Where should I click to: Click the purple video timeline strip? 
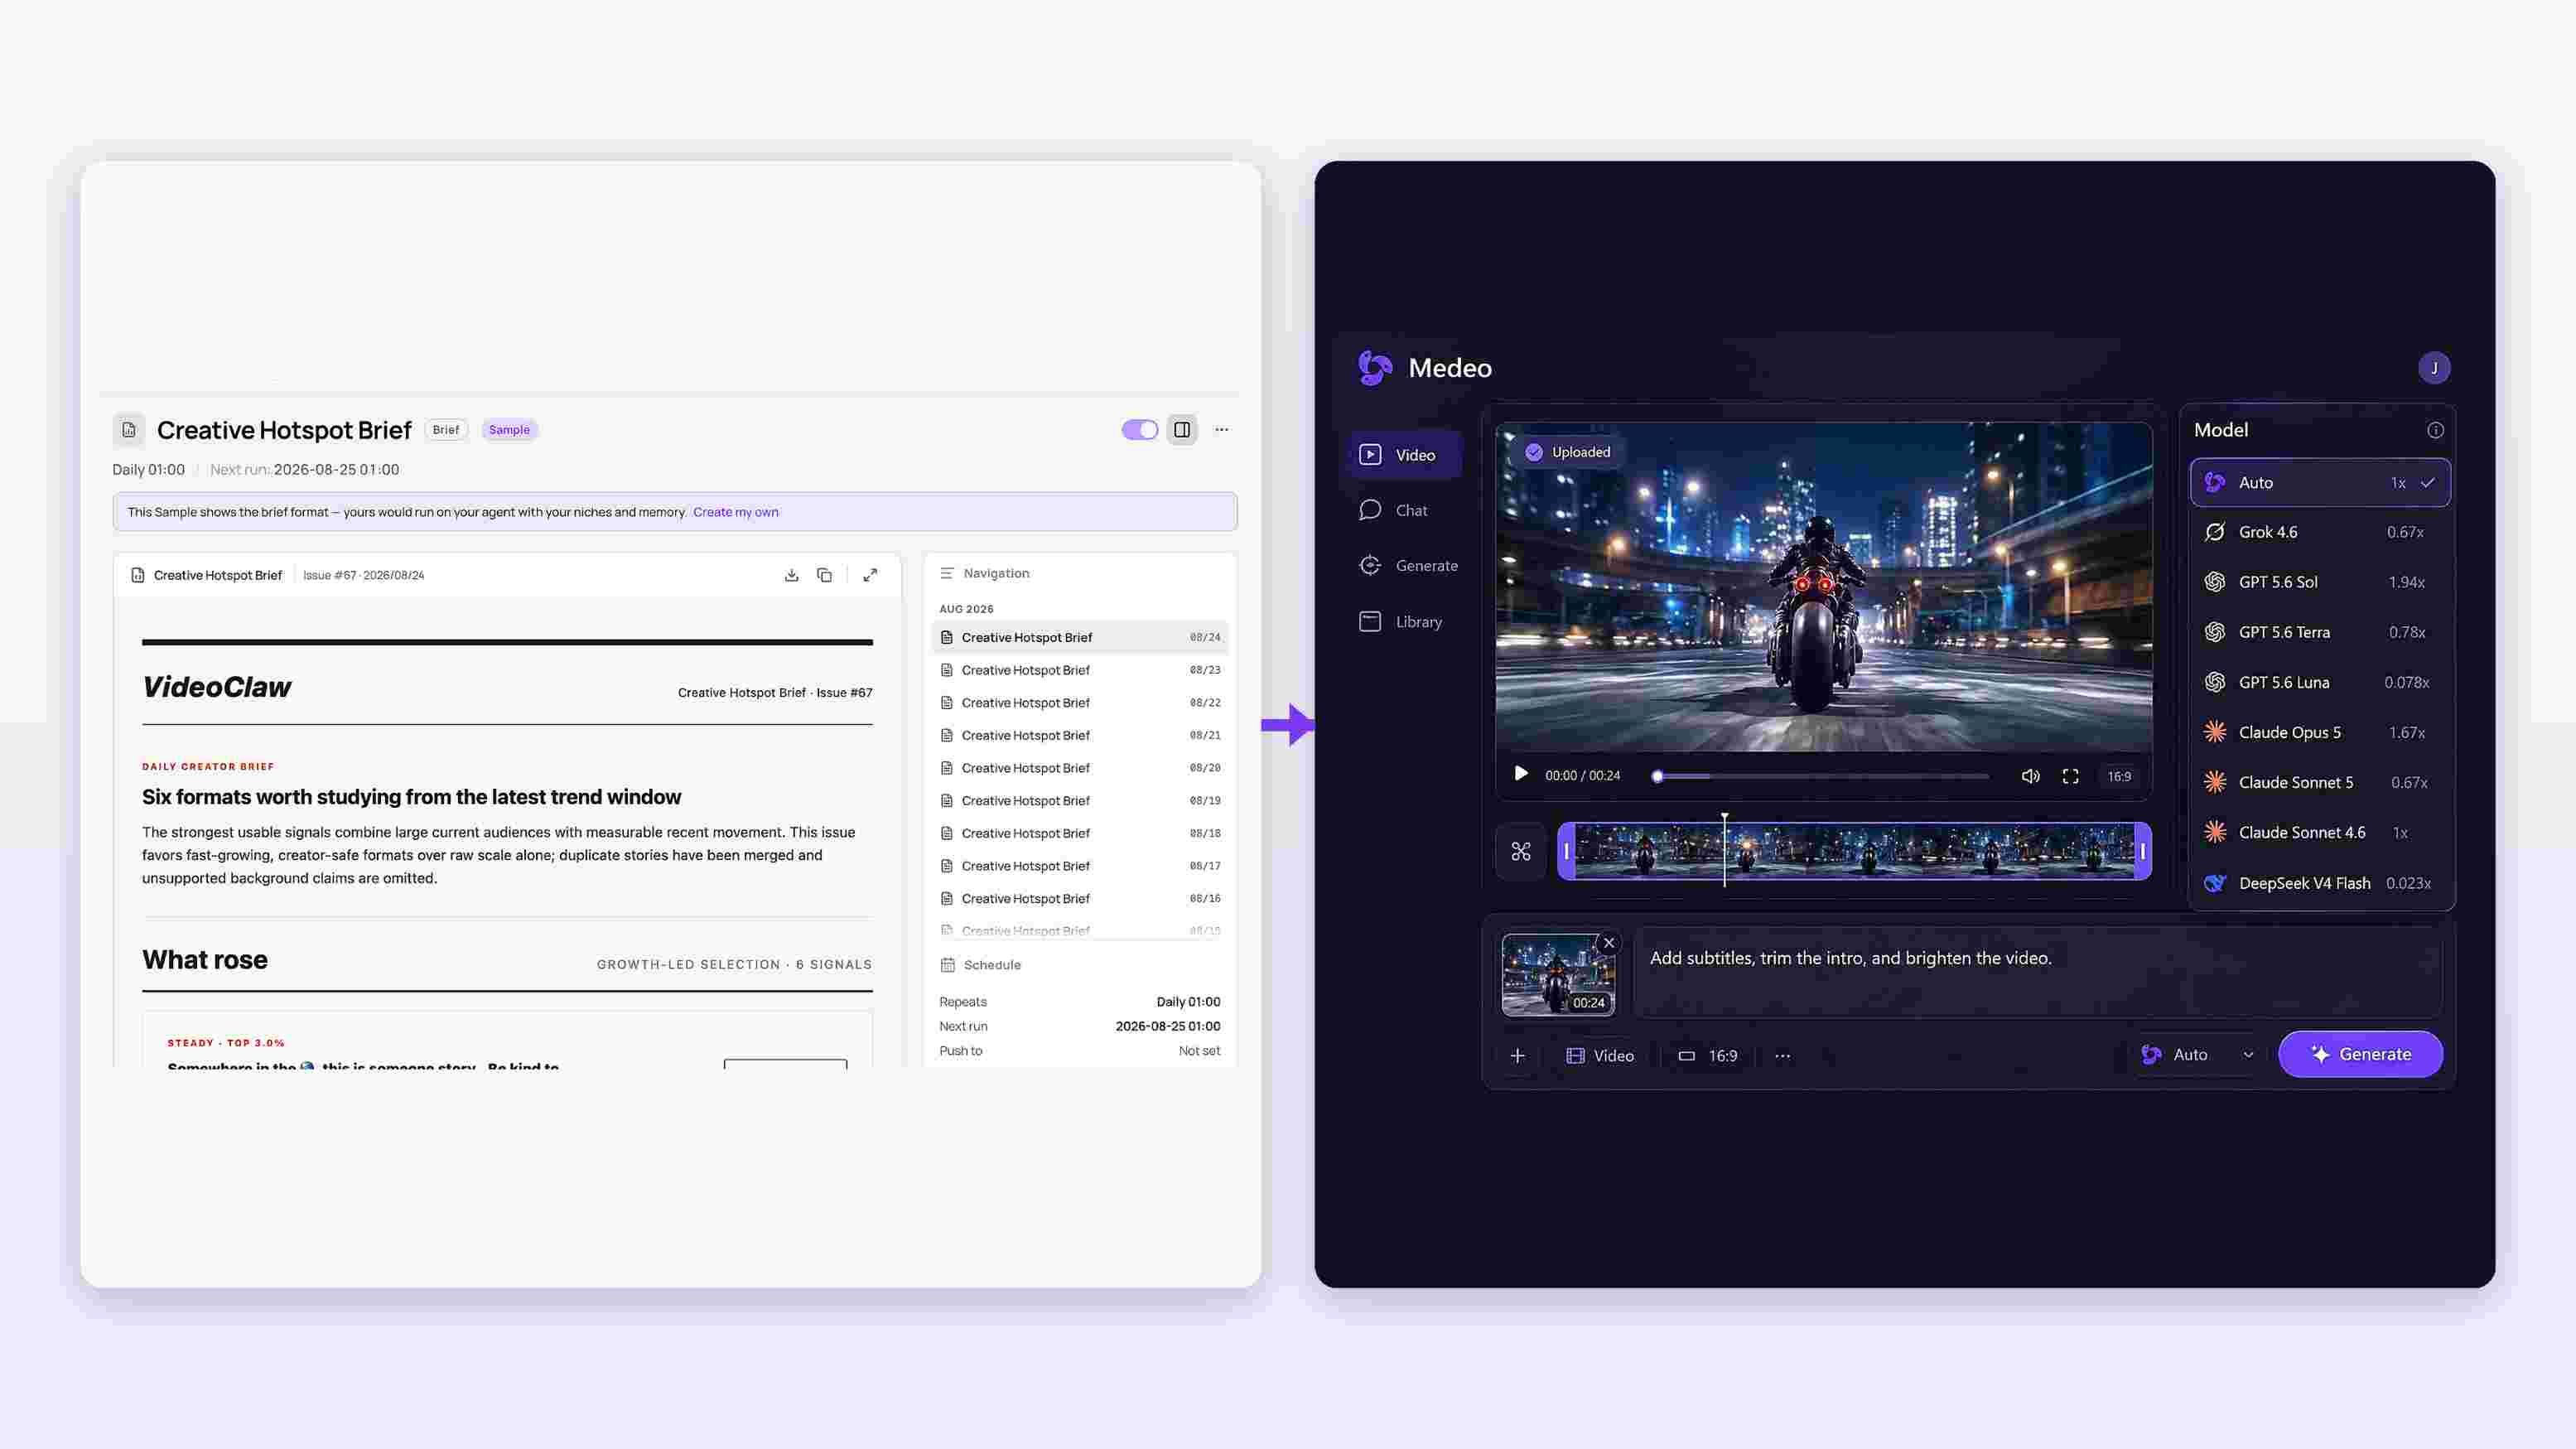(x=1854, y=851)
